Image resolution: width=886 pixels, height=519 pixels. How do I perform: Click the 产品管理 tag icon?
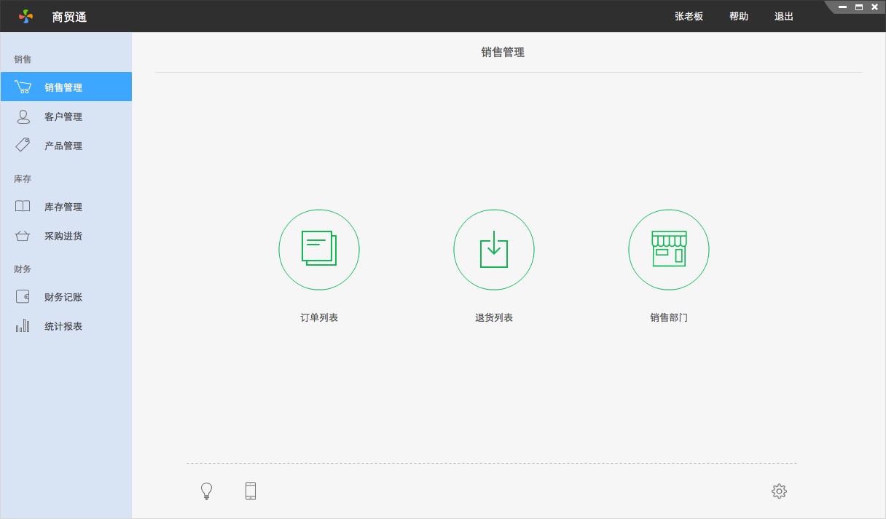coord(23,145)
